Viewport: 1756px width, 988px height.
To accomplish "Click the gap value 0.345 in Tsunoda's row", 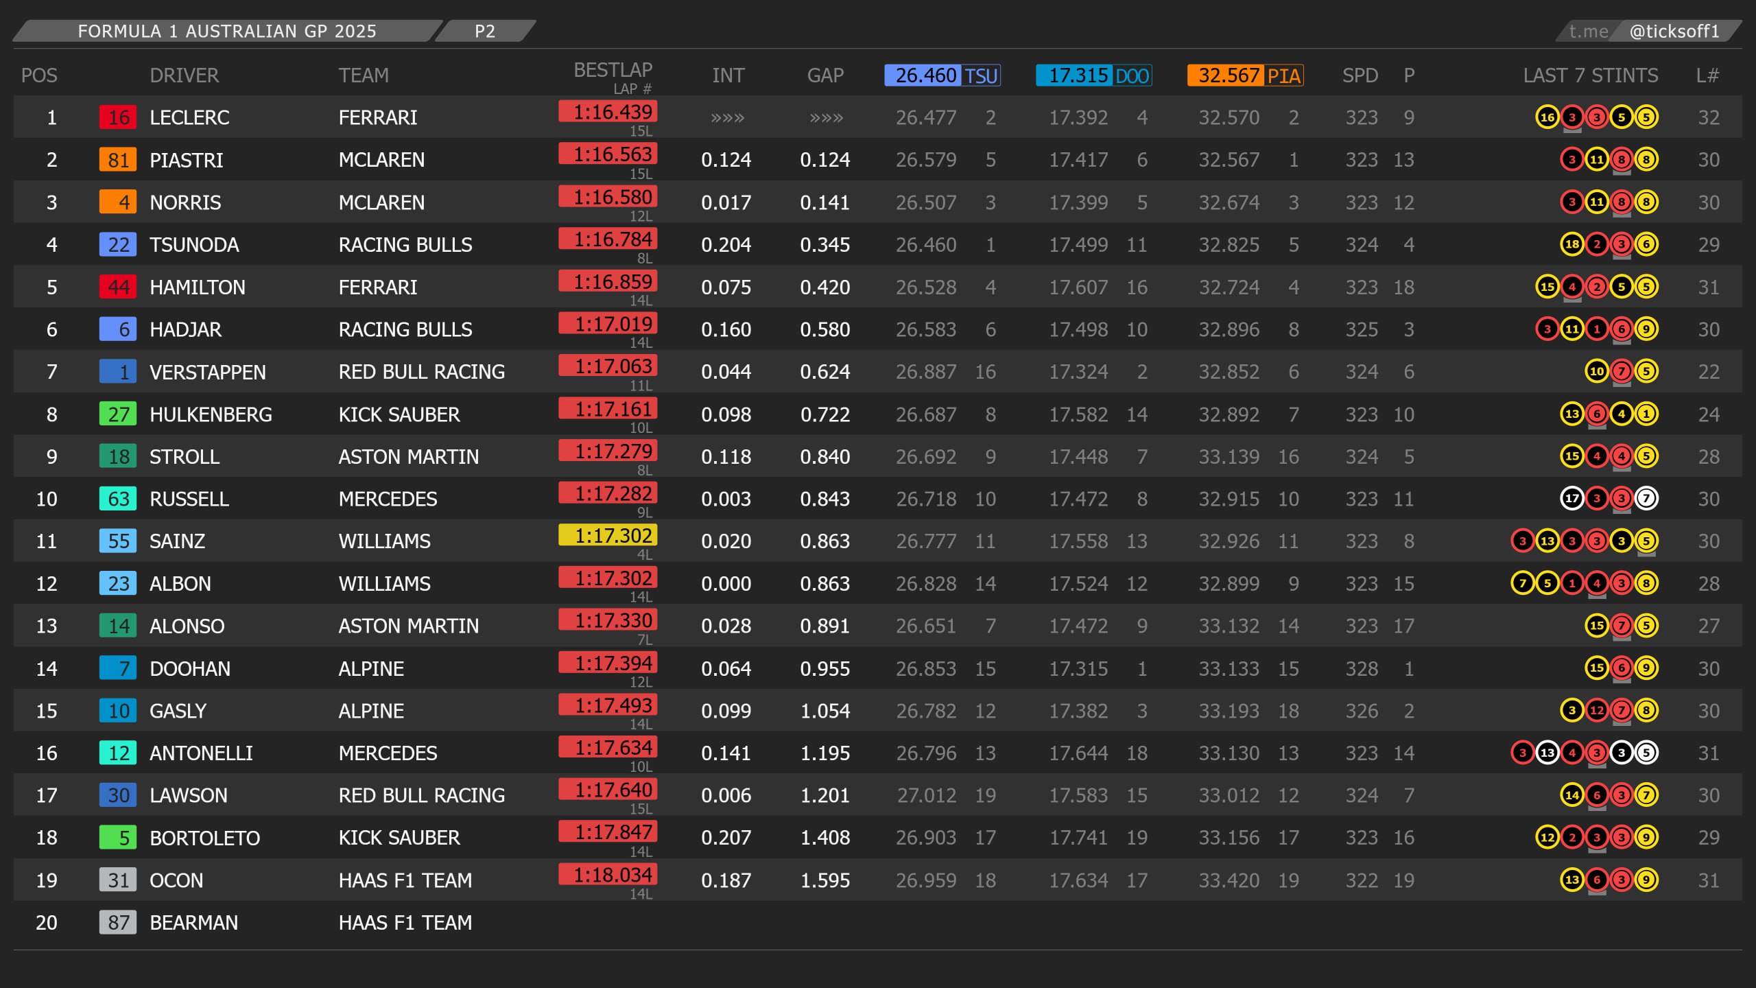I will (825, 244).
